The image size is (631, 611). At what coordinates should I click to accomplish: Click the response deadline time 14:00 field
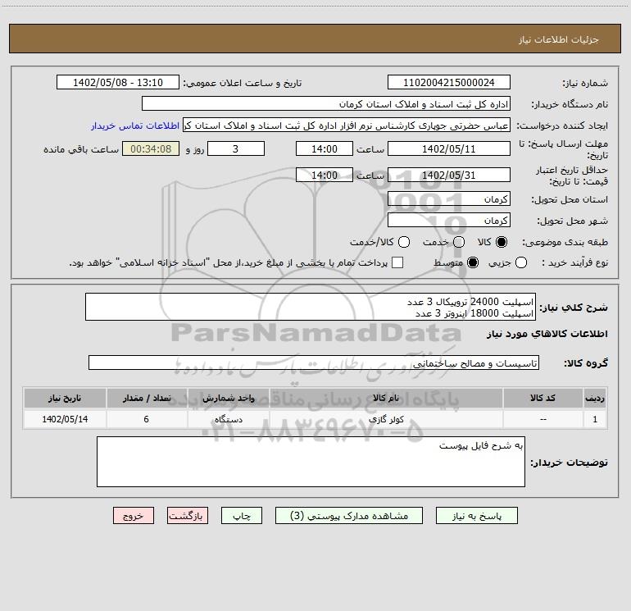click(x=325, y=148)
